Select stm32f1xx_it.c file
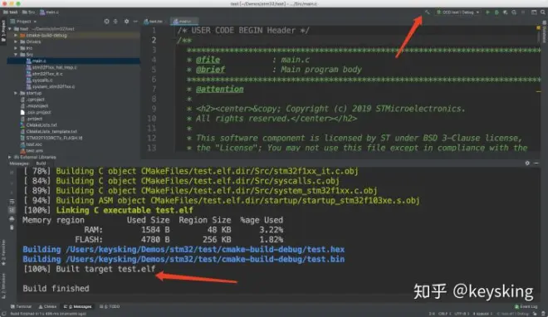 click(45, 74)
